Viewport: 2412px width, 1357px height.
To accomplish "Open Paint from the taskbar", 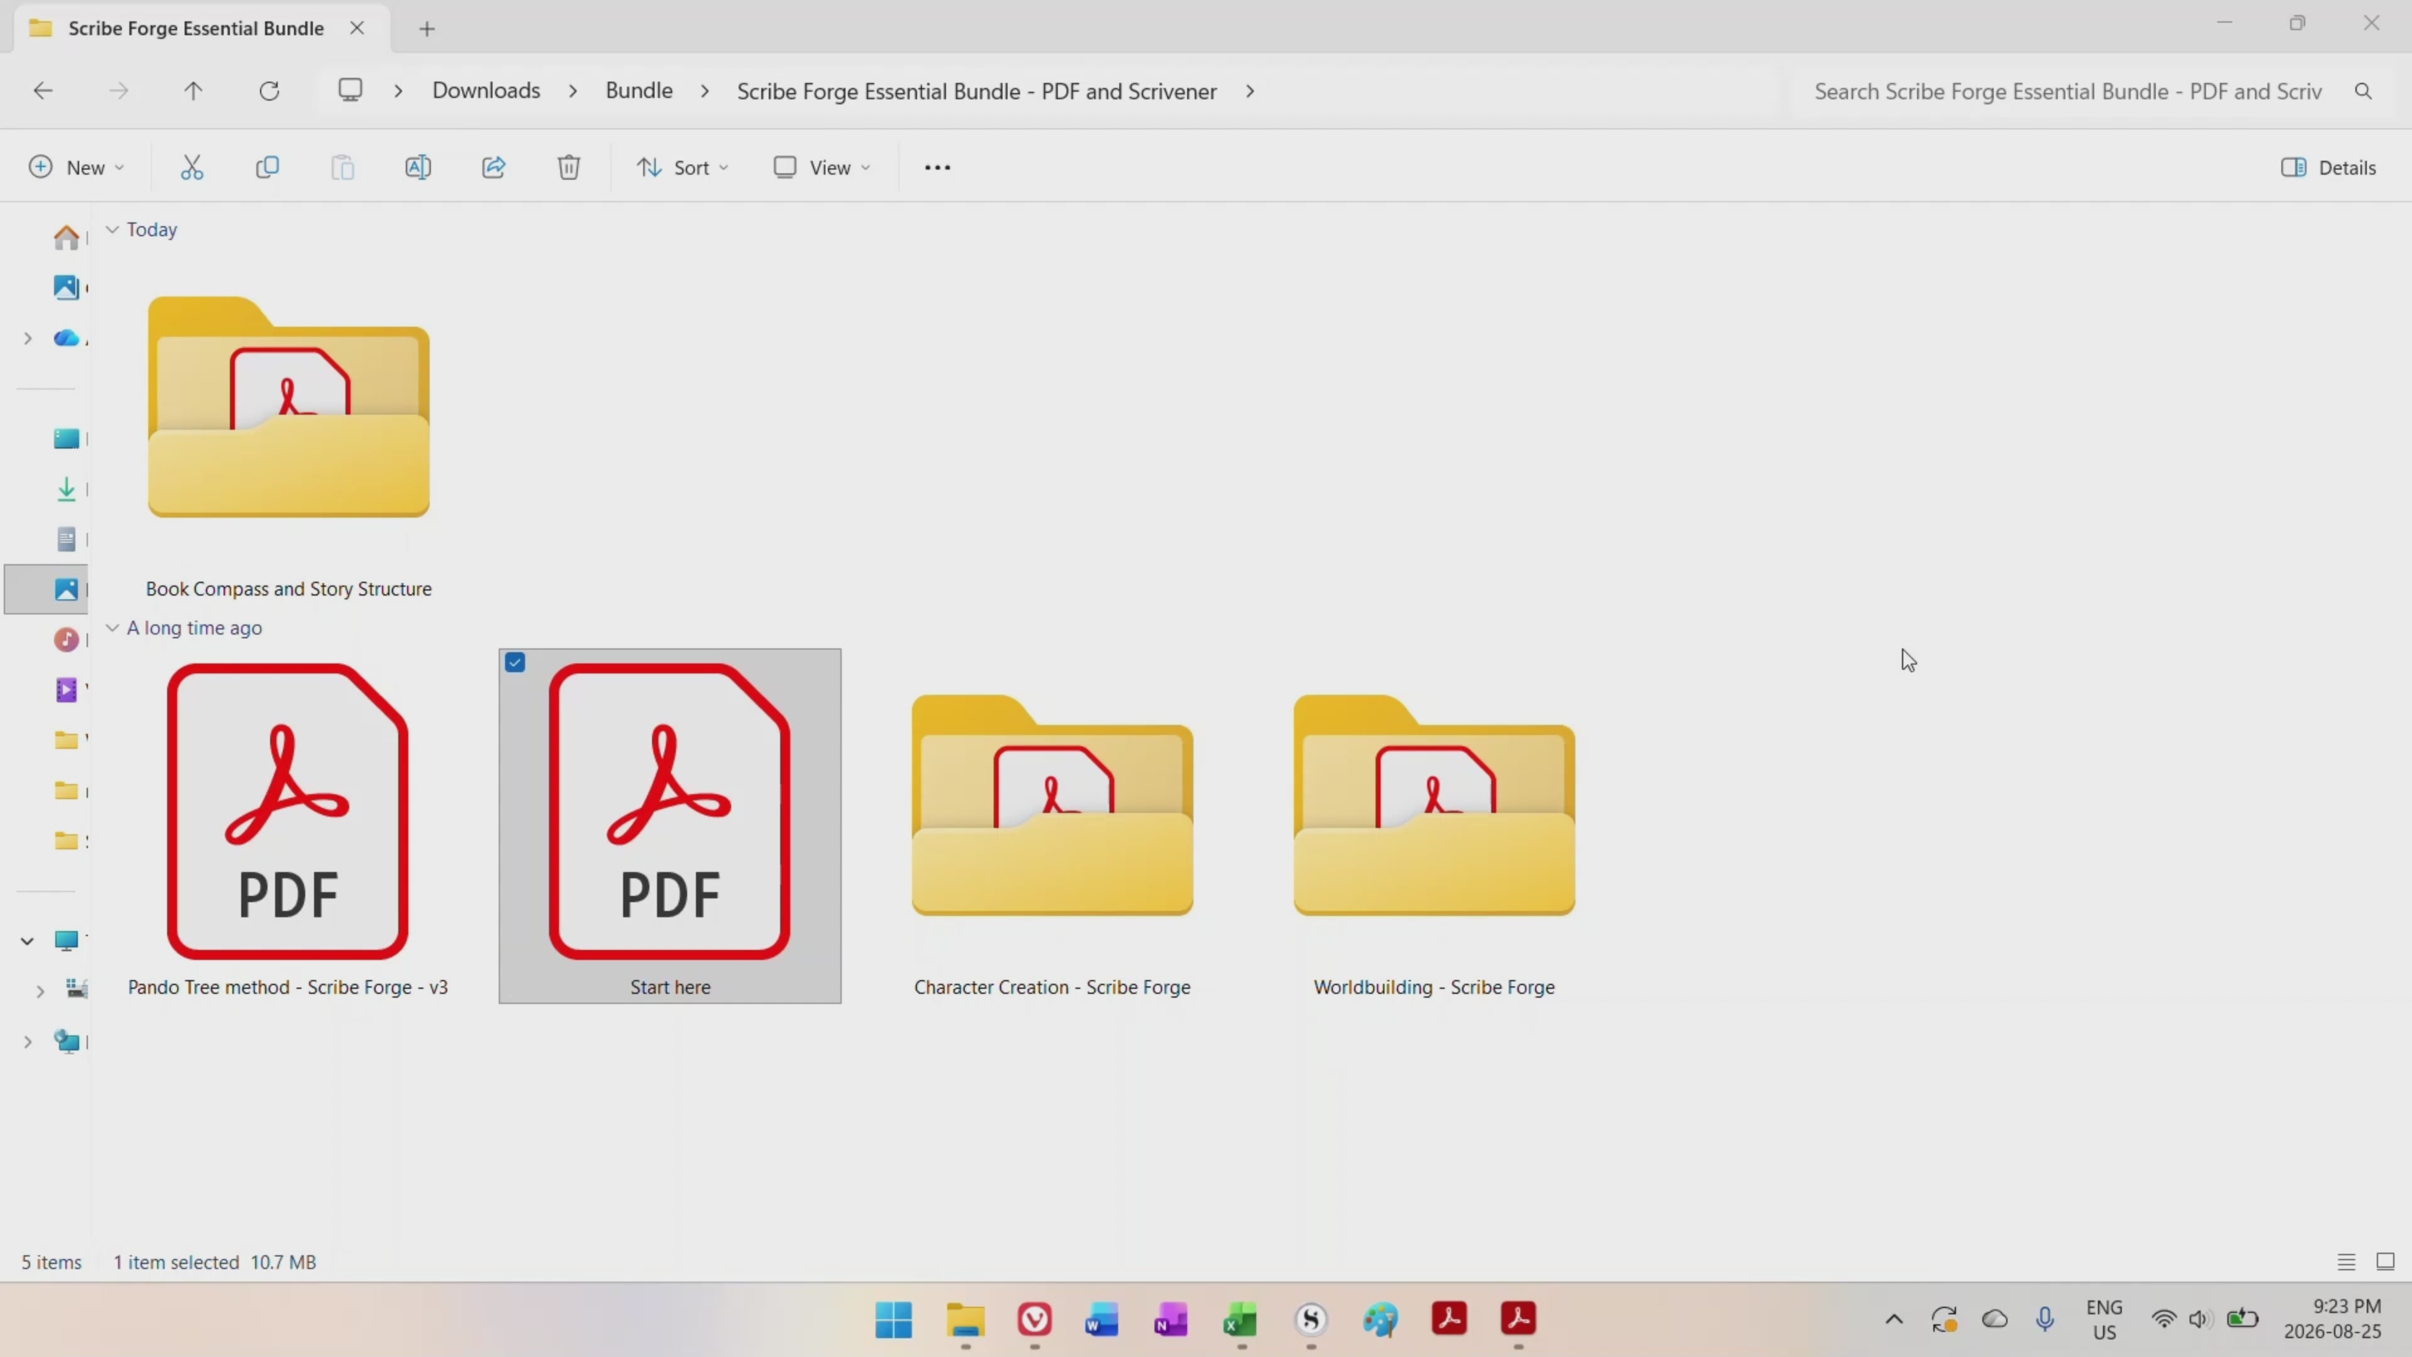I will point(1380,1319).
